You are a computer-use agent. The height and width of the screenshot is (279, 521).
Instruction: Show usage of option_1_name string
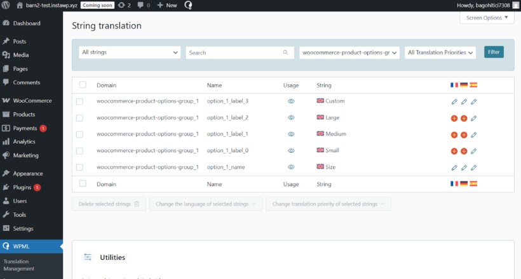[291, 167]
